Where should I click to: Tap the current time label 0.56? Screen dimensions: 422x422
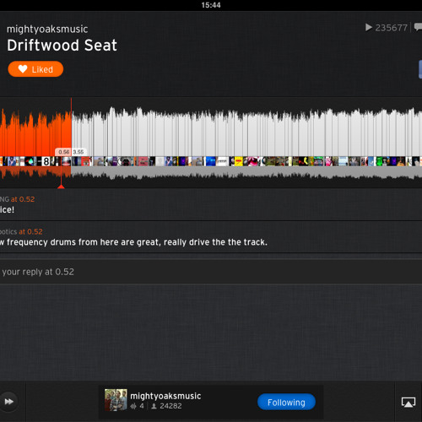coord(63,152)
